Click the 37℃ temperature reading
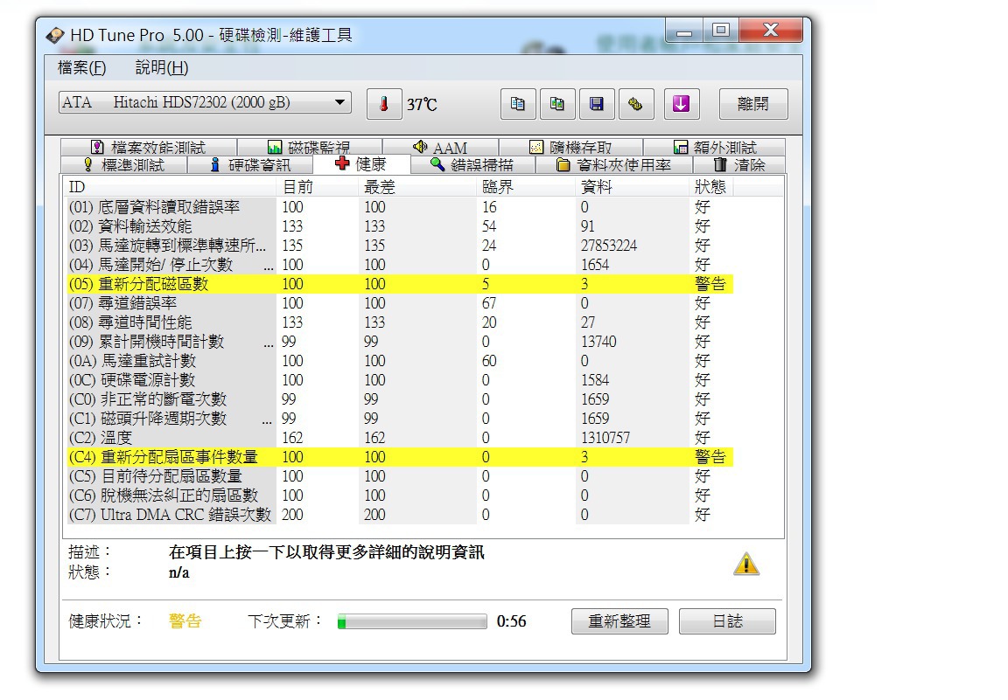This screenshot has height=700, width=1008. 422,105
